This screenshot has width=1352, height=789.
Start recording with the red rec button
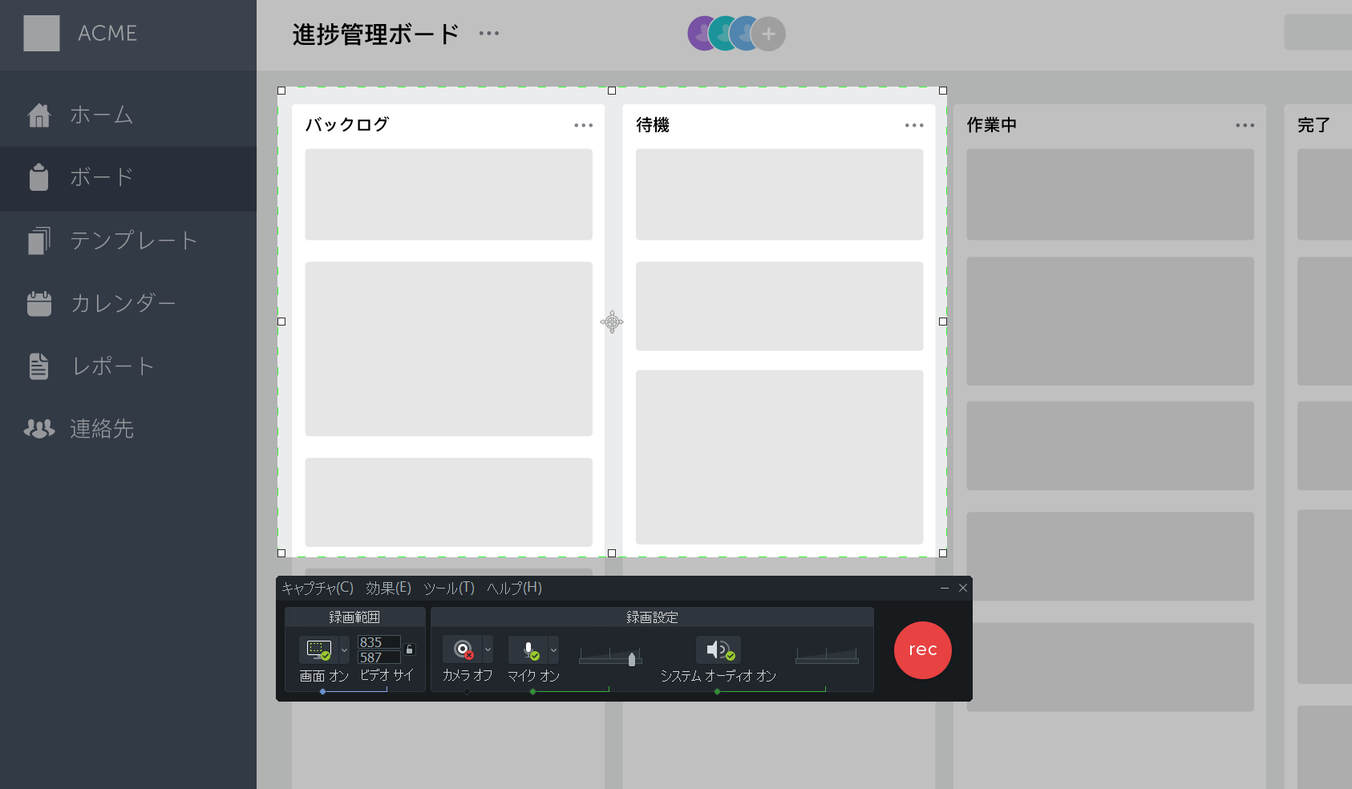point(922,650)
